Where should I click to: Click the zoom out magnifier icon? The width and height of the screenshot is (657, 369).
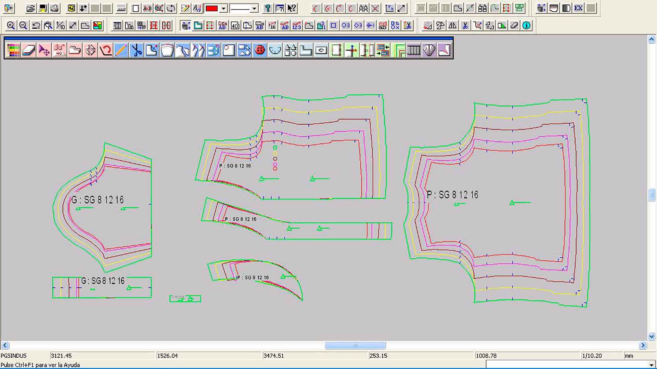(23, 26)
